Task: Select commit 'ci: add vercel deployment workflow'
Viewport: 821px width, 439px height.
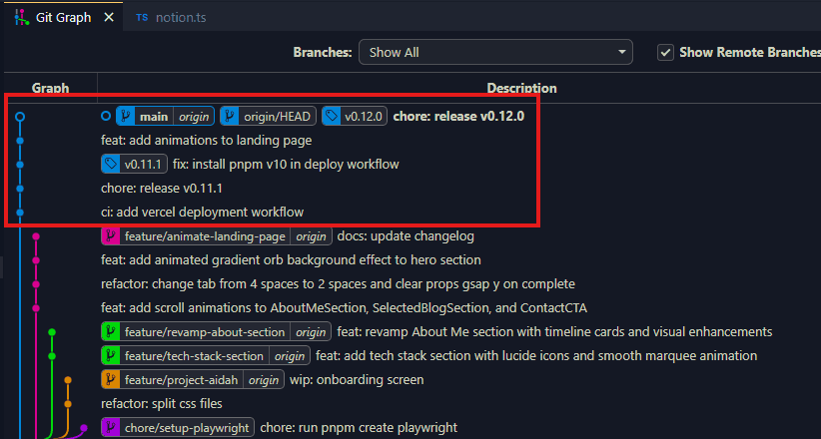Action: (202, 212)
